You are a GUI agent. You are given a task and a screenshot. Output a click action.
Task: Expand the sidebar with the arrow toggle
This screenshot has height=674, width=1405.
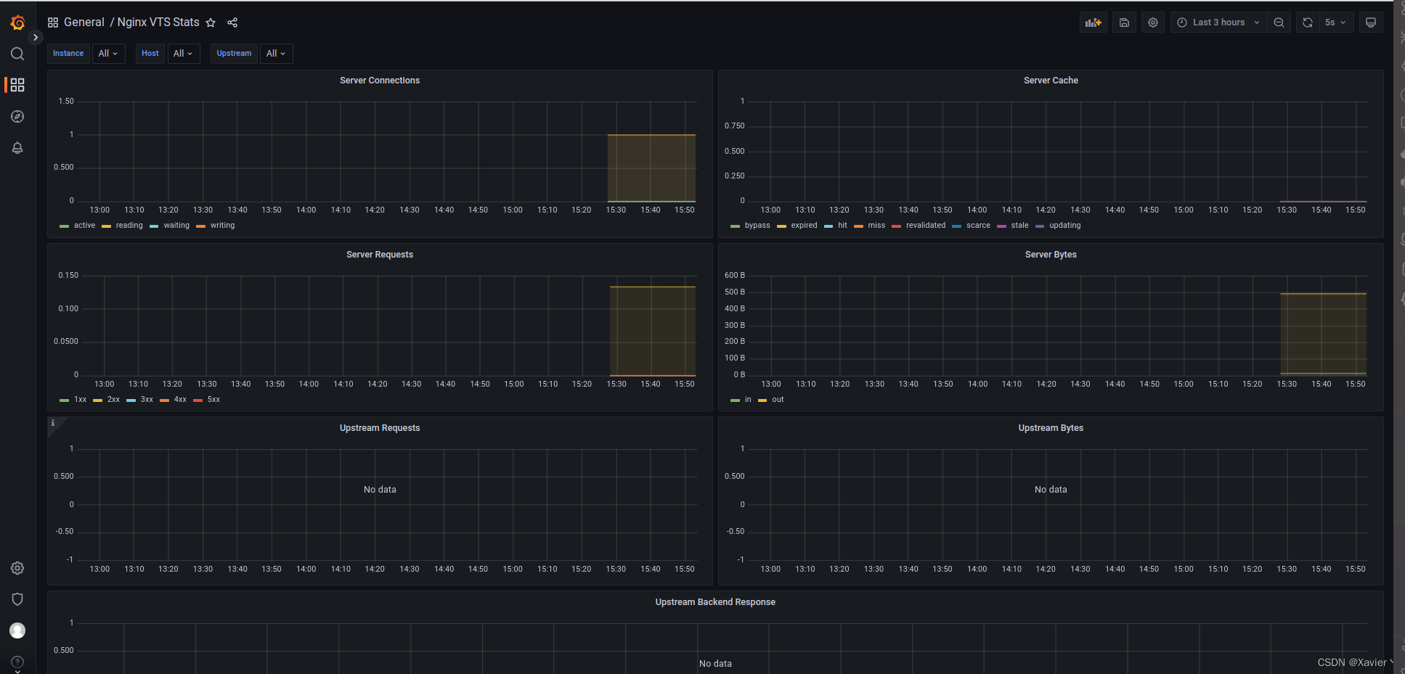35,37
